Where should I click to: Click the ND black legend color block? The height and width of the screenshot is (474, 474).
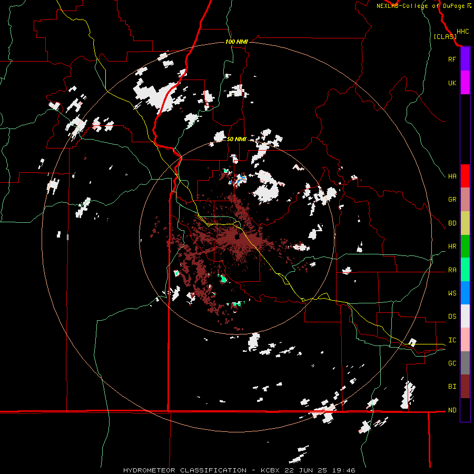(x=465, y=410)
